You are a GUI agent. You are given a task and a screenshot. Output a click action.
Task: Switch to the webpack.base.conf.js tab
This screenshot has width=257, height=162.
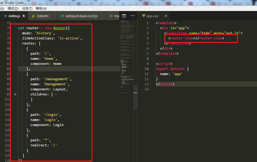pos(82,16)
